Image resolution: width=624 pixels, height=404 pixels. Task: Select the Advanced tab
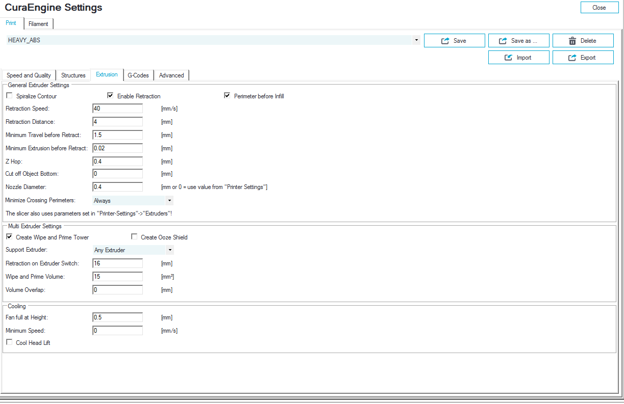[x=171, y=75]
